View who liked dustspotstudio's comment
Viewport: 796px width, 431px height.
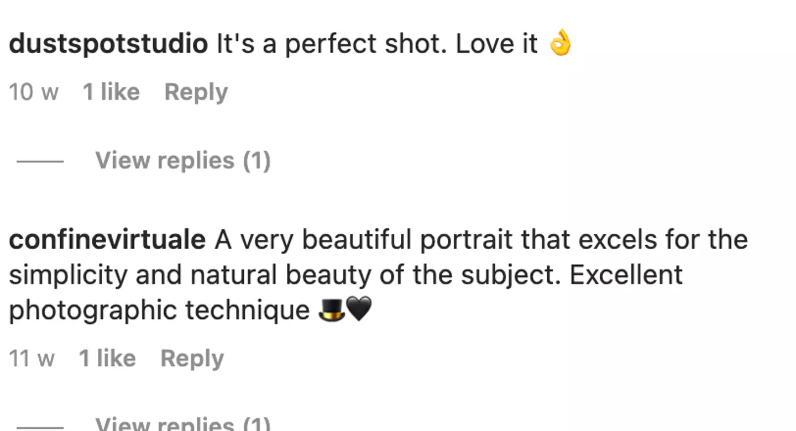(111, 92)
